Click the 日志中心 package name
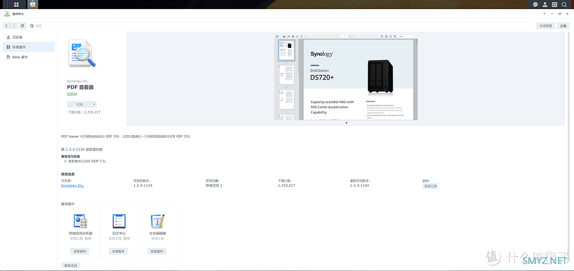 (119, 233)
